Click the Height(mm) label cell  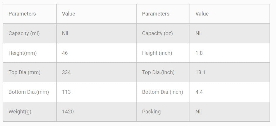[23, 53]
